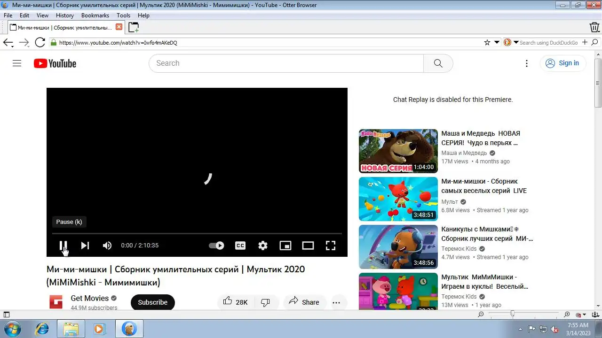Open Играем в куклы video title
602x338 pixels.
point(484,282)
